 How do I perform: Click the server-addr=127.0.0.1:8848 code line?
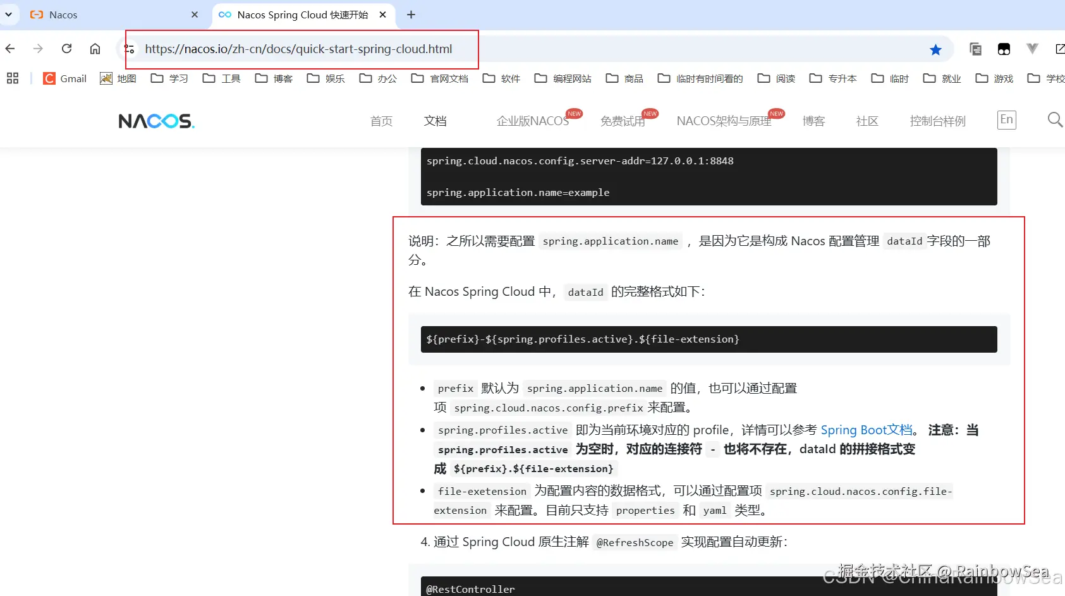pos(580,161)
